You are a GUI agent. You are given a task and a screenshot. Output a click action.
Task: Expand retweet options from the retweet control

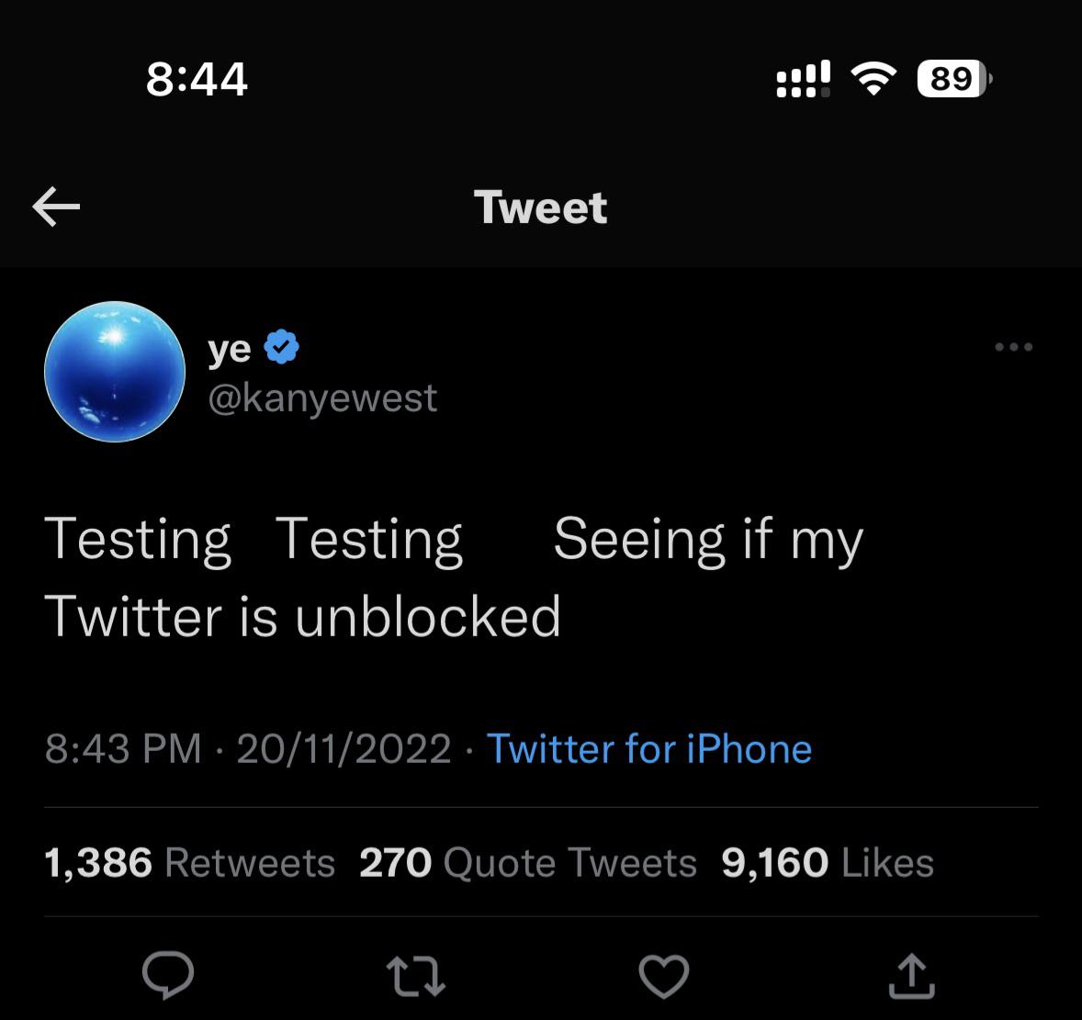416,976
